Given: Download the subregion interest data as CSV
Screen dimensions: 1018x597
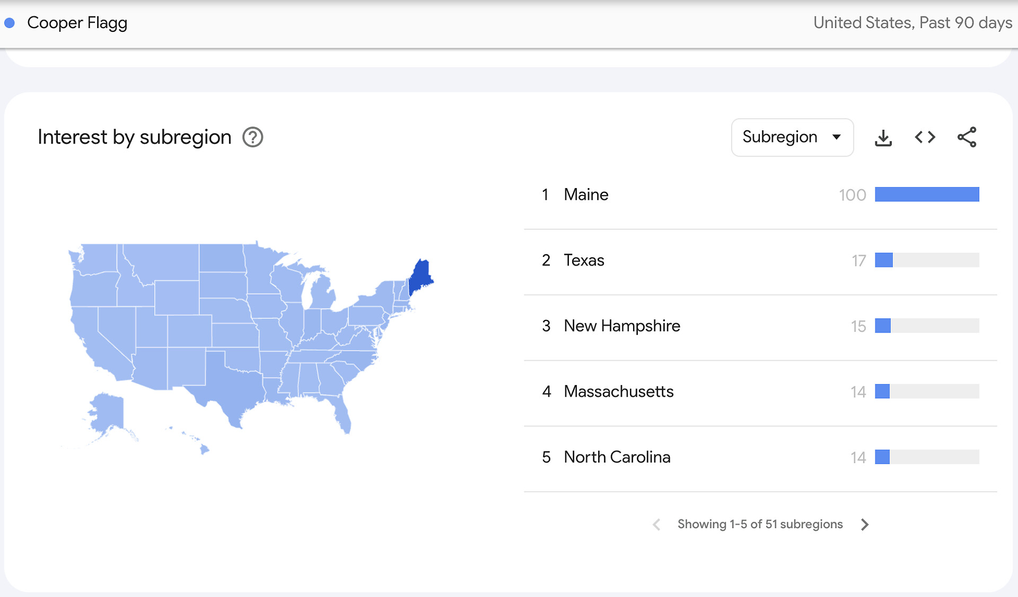Looking at the screenshot, I should 883,138.
